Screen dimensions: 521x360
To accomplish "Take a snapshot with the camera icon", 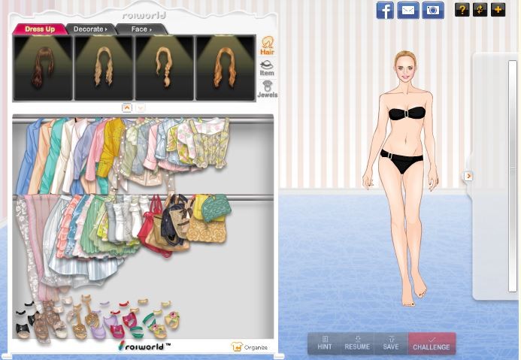I will pos(432,10).
